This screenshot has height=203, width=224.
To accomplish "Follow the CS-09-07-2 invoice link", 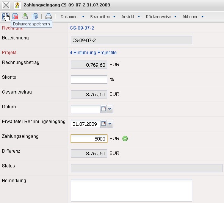I will [82, 28].
